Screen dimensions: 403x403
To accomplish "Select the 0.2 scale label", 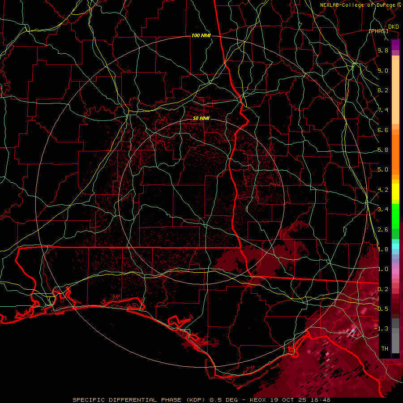I will [383, 289].
